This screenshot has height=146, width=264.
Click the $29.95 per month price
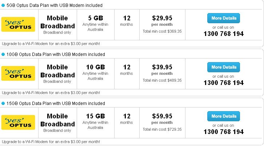(162, 21)
